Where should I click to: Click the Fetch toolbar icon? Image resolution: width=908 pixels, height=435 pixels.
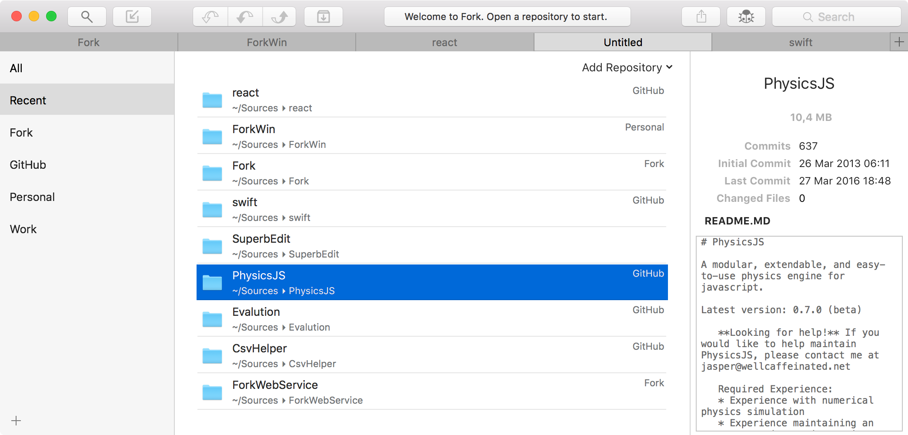pyautogui.click(x=210, y=17)
